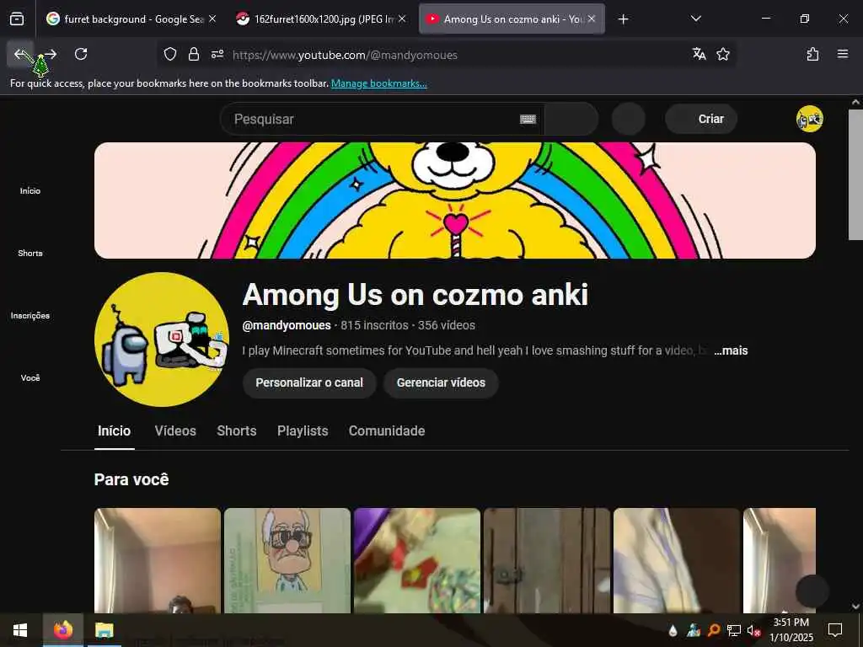Open site permissions icon in address bar

[x=217, y=54]
